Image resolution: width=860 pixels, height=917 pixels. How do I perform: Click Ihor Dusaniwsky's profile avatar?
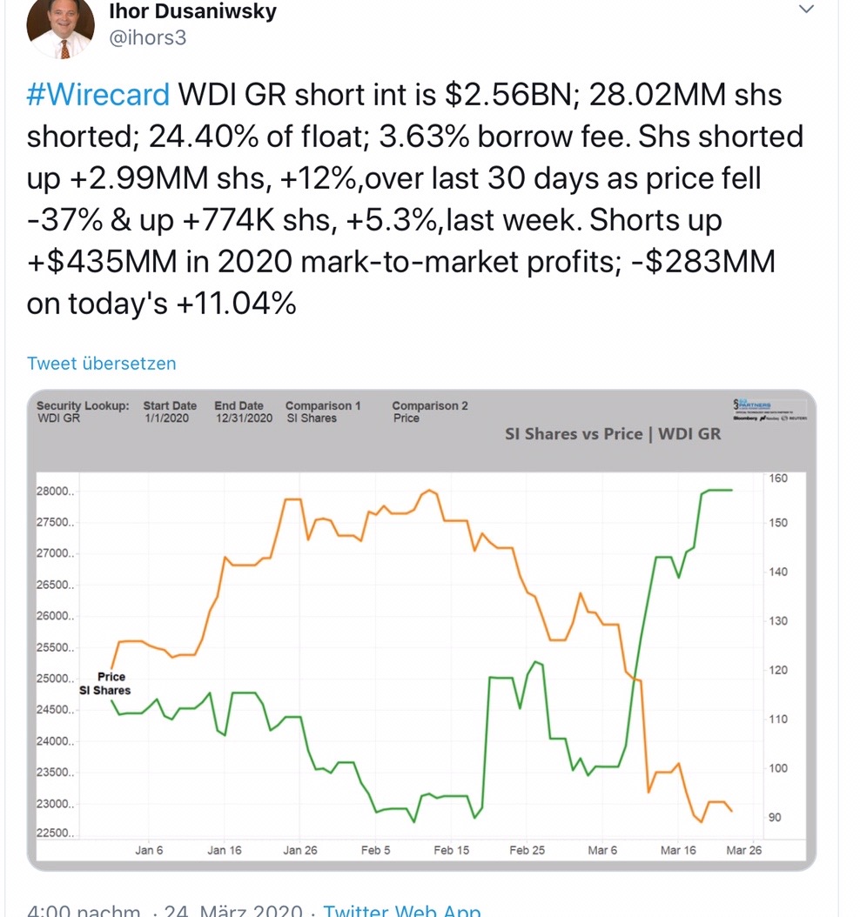tap(61, 28)
